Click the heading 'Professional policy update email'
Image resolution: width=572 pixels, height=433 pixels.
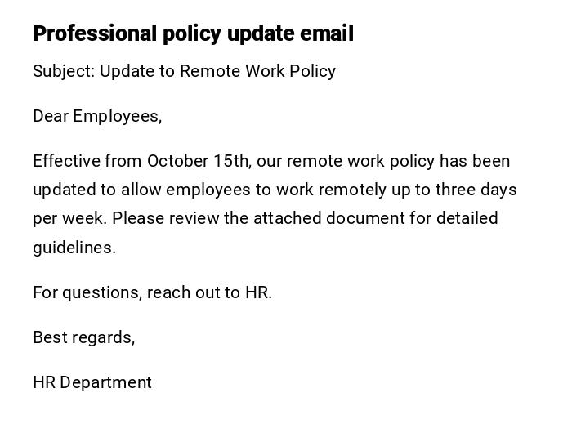coord(193,33)
